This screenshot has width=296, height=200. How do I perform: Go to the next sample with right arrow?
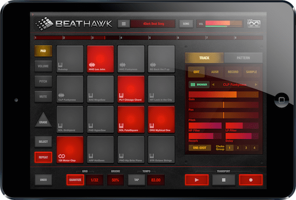click(256, 84)
